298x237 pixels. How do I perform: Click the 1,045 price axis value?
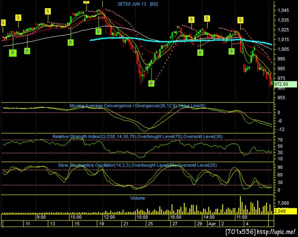pyautogui.click(x=284, y=10)
